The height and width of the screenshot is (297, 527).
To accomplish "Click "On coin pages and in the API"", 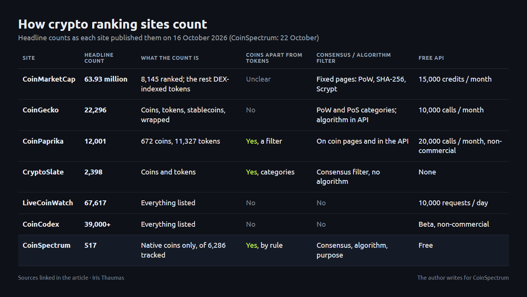I will (x=363, y=141).
